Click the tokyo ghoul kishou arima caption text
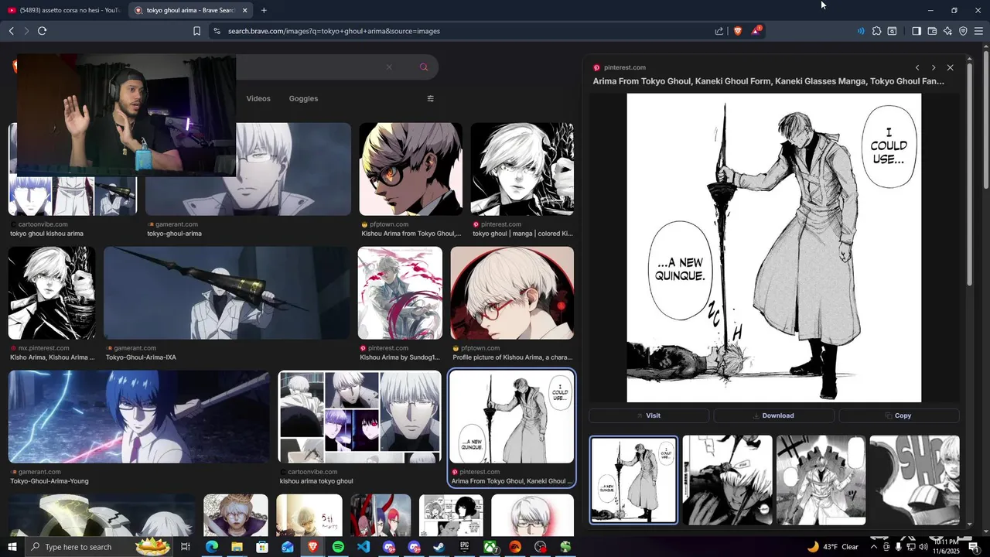Viewport: 990px width, 557px height. coord(46,234)
